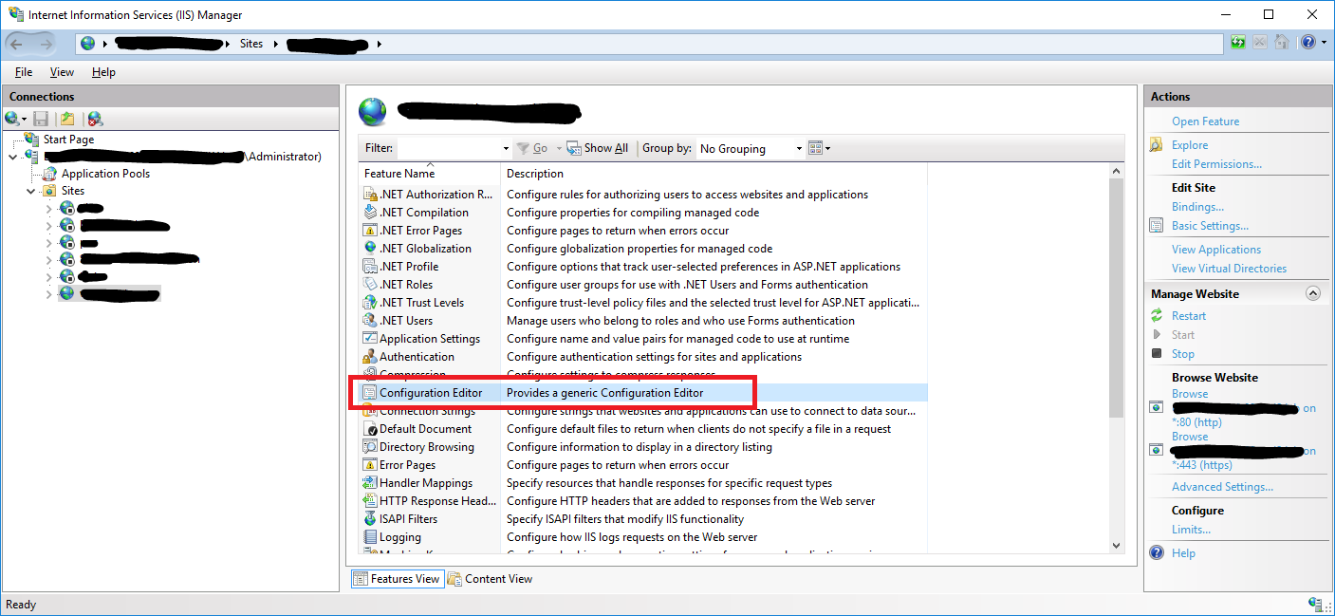Open the Application Settings feature icon
The width and height of the screenshot is (1335, 616).
point(370,339)
